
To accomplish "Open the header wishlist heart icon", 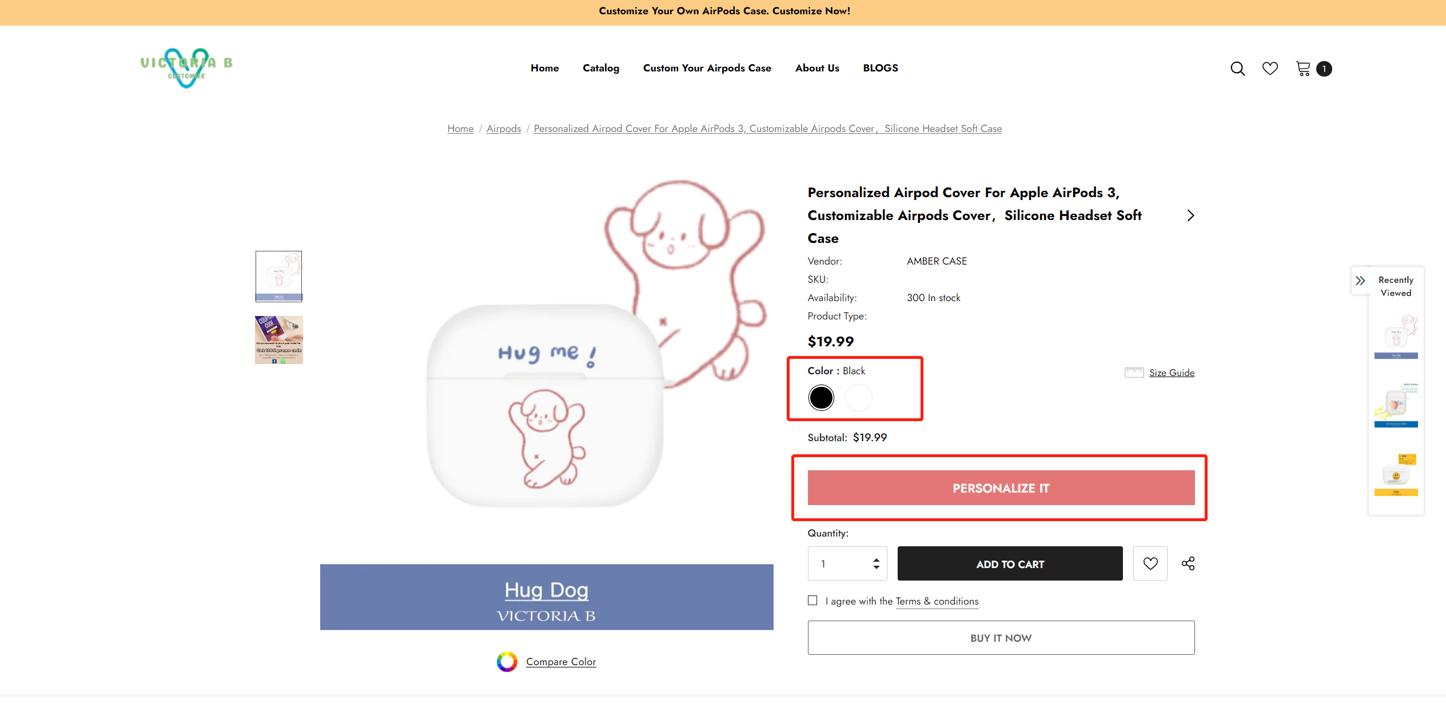I will 1270,69.
